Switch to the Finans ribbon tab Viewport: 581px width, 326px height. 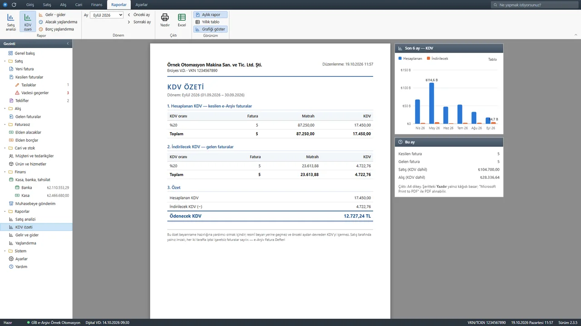pyautogui.click(x=96, y=5)
